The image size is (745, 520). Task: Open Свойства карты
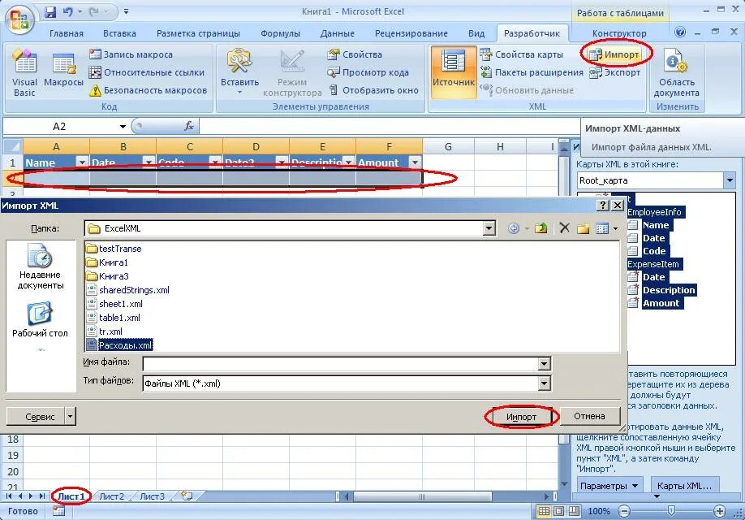[521, 54]
